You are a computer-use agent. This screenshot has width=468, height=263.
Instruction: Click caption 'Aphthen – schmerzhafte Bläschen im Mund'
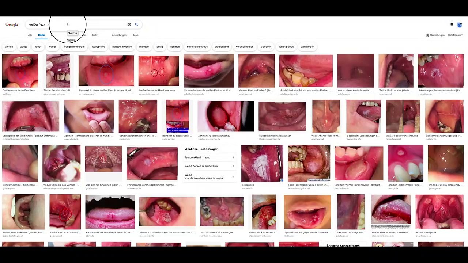click(x=89, y=136)
